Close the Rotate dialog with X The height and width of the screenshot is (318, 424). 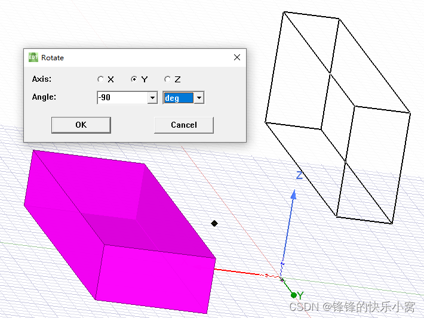[x=237, y=57]
